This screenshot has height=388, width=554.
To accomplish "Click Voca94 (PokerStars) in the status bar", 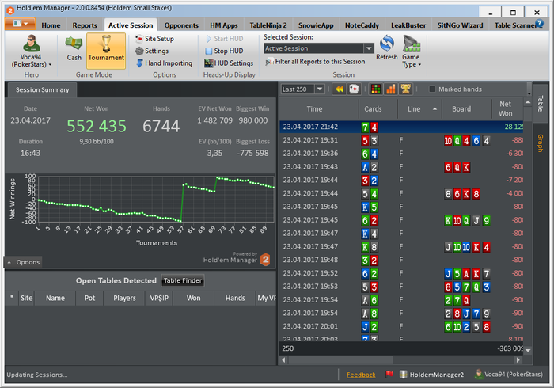I will pyautogui.click(x=509, y=375).
